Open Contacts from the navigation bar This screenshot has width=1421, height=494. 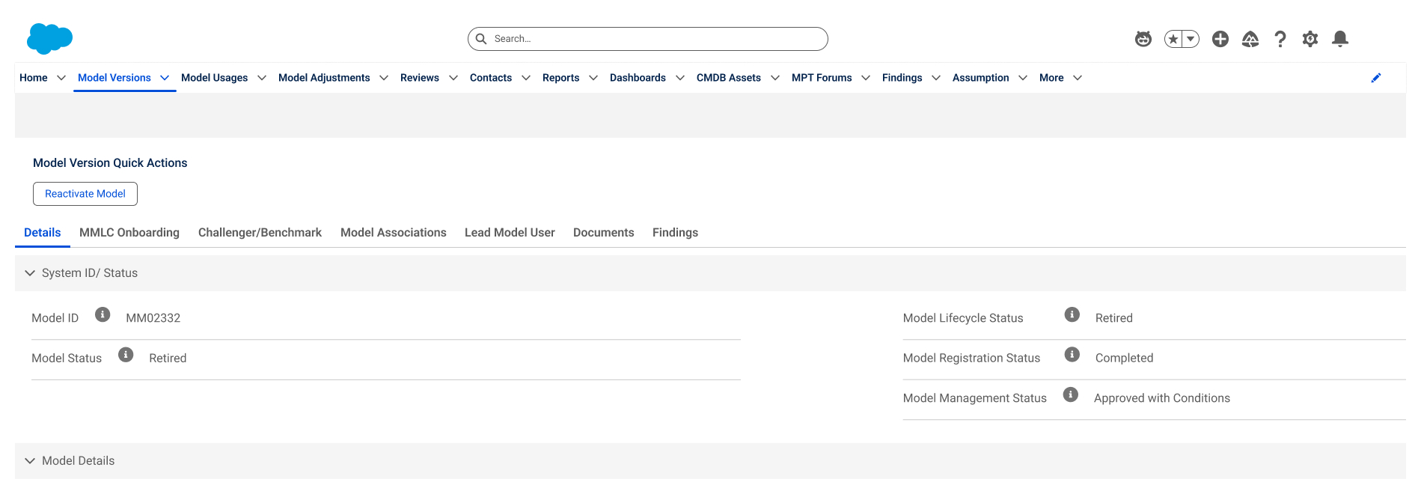(491, 78)
